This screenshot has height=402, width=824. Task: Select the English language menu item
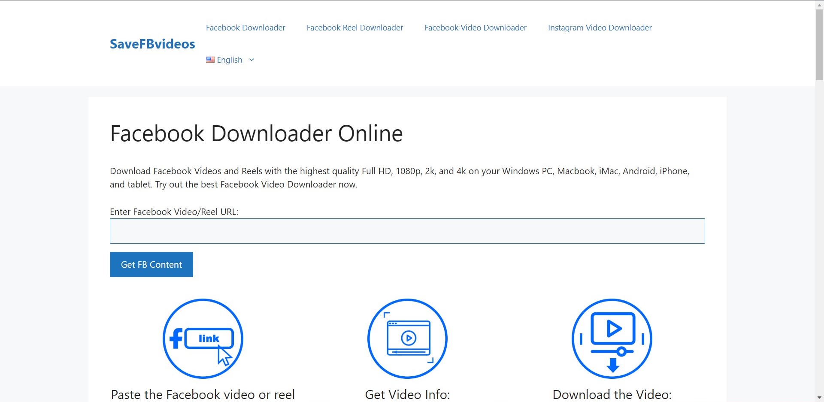[230, 60]
